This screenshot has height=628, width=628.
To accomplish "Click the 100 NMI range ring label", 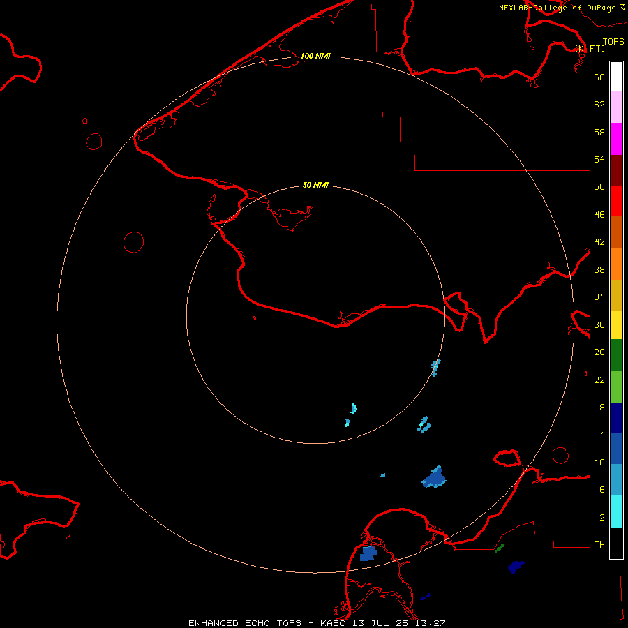I will point(315,56).
